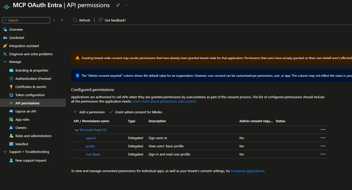352x190 pixels.
Task: Pin the MCP OAuth Entra blade
Action: point(118,5)
